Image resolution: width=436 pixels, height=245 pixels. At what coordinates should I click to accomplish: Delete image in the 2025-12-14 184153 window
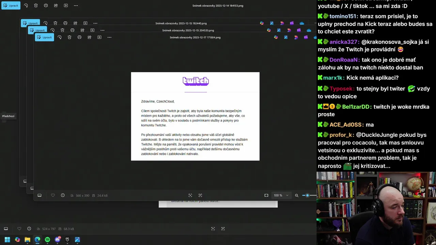coord(36,5)
